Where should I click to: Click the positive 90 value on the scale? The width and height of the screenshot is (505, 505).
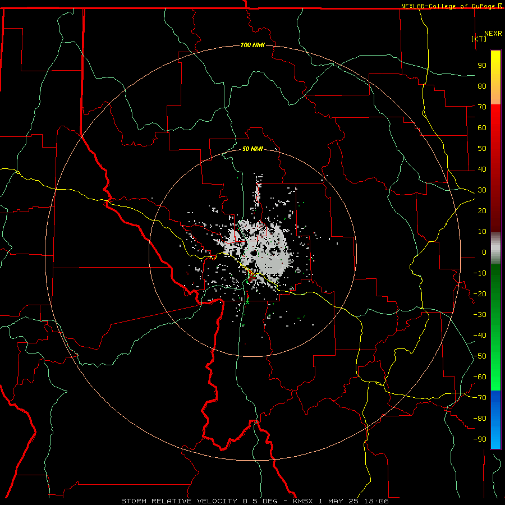point(482,66)
